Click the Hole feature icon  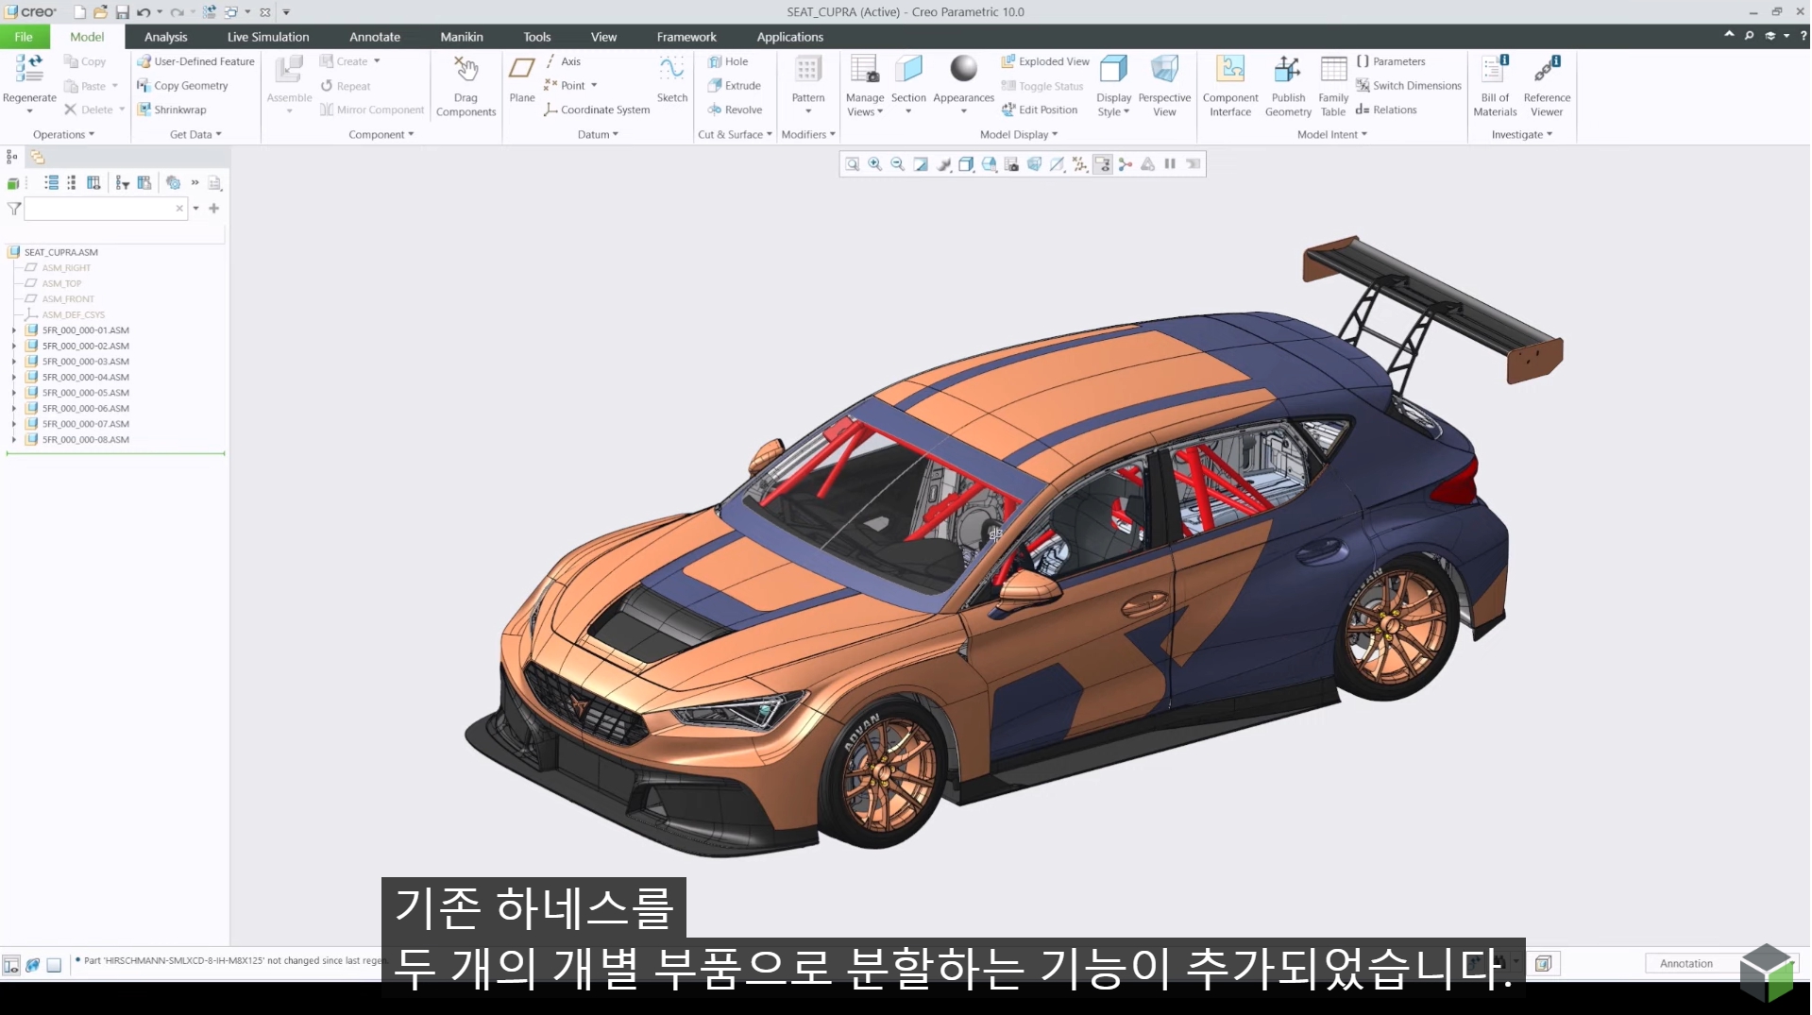[x=715, y=61]
